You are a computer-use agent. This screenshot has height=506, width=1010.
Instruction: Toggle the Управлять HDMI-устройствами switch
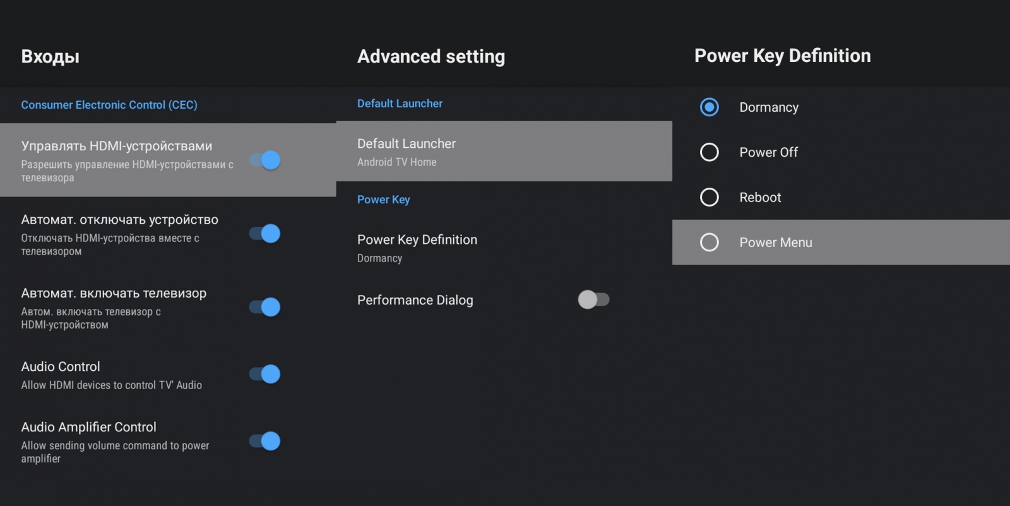pyautogui.click(x=265, y=160)
